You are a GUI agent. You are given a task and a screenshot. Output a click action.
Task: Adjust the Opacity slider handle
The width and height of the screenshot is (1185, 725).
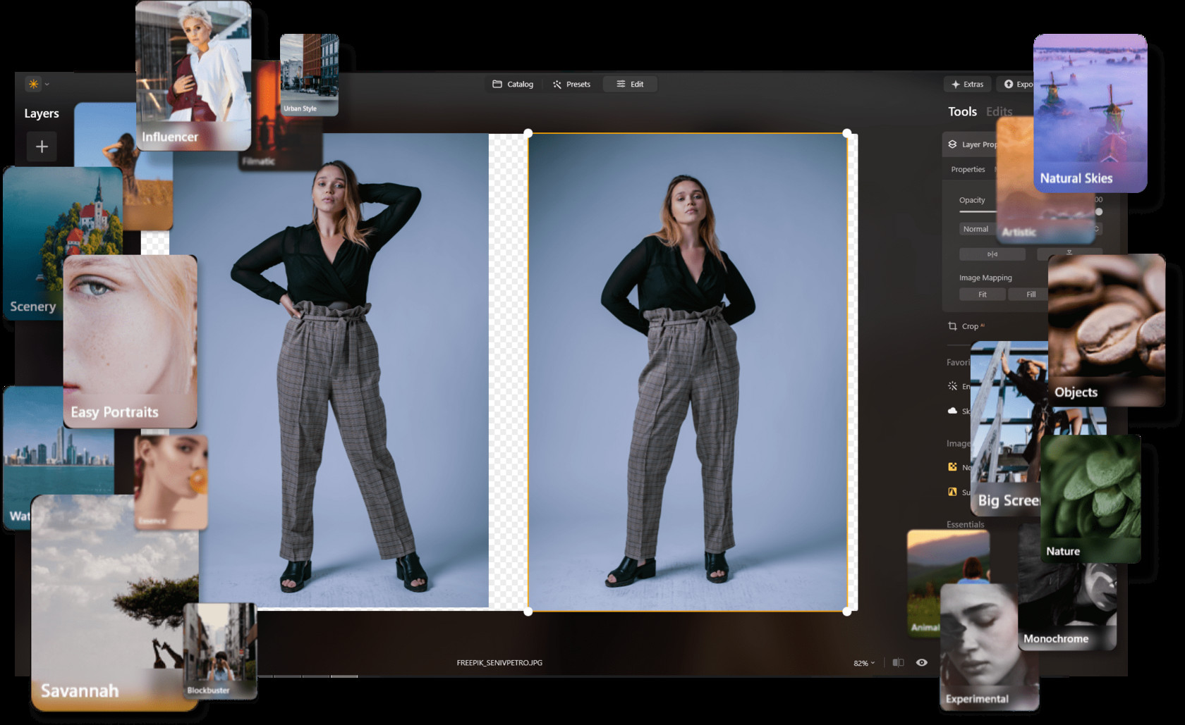(1098, 211)
